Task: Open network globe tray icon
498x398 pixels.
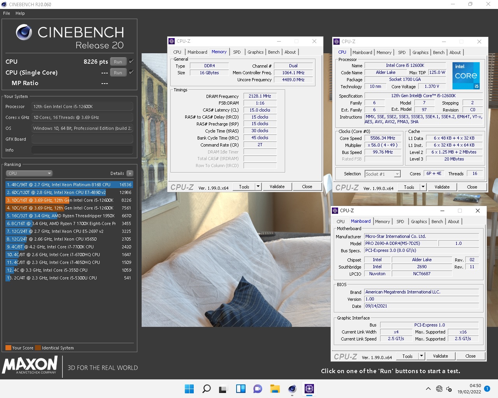Action: [x=439, y=389]
